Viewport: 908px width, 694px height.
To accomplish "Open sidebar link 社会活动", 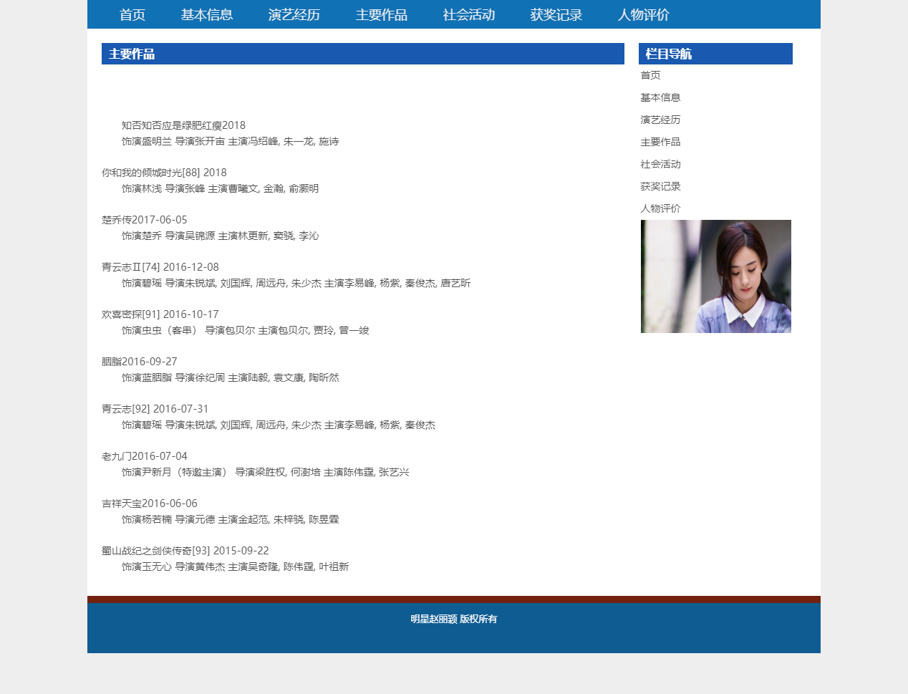I will point(660,164).
